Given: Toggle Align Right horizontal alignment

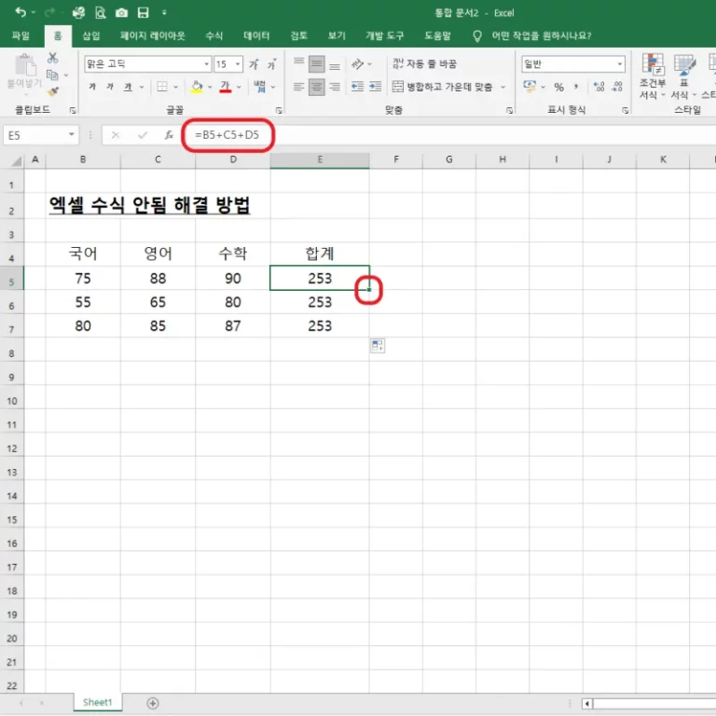Looking at the screenshot, I should coord(335,87).
